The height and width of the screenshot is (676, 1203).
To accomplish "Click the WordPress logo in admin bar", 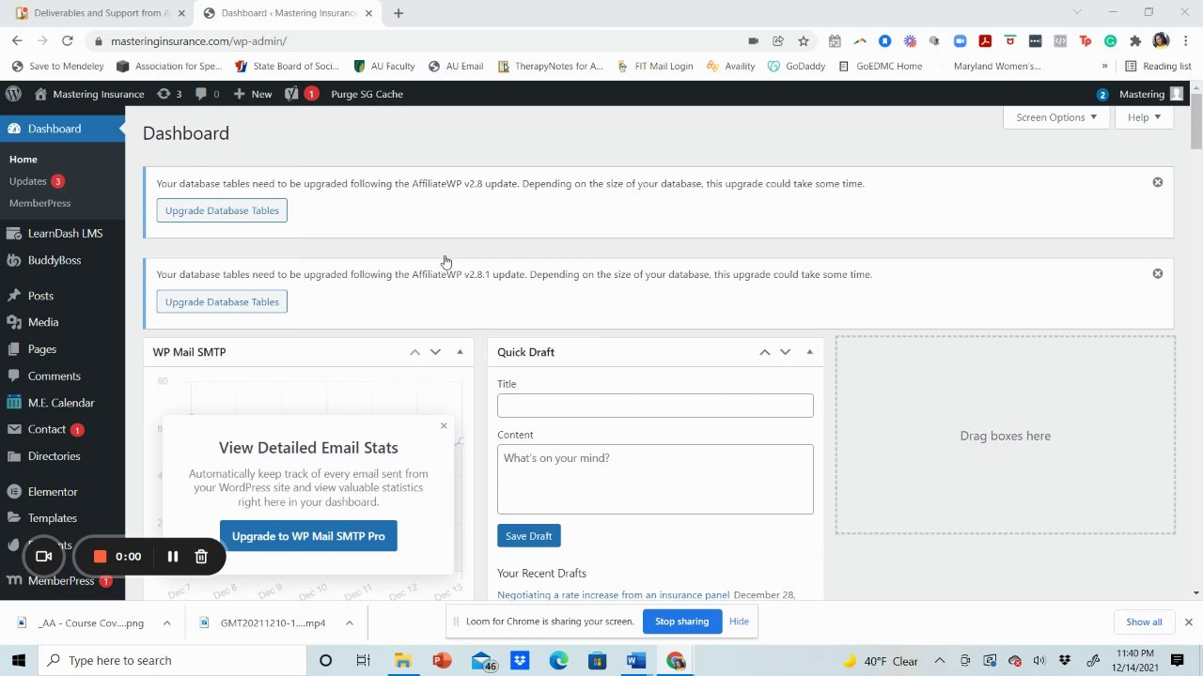I will 13,94.
